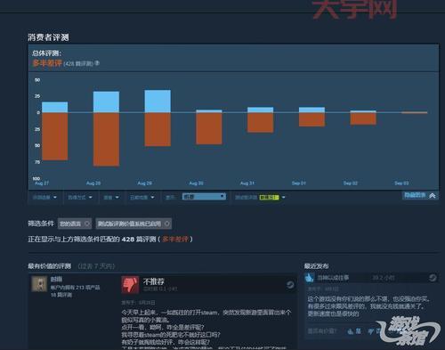445x350 pixels.
Task: Click the Steam icon on recent review header
Action: pos(433,278)
